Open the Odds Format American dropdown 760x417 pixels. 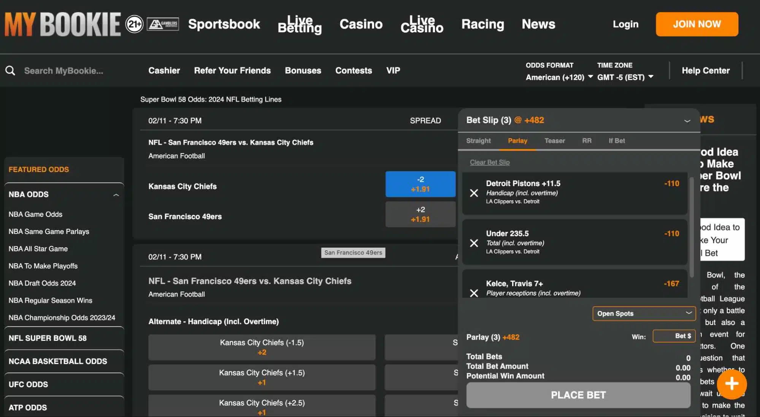[x=559, y=77]
